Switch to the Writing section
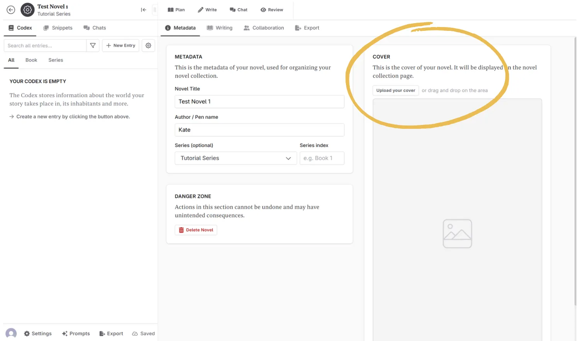Image resolution: width=578 pixels, height=341 pixels. pos(220,27)
